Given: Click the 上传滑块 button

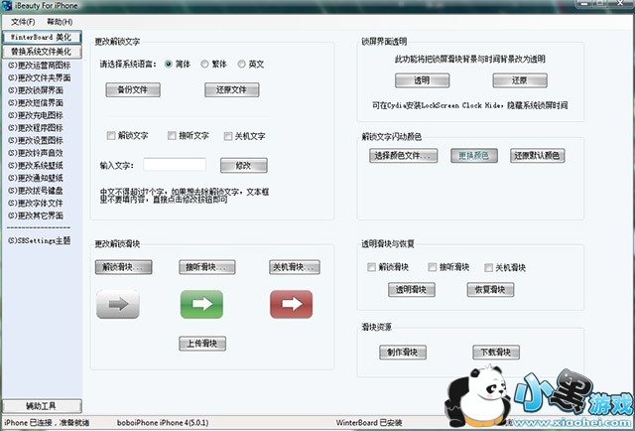Looking at the screenshot, I should [x=202, y=344].
